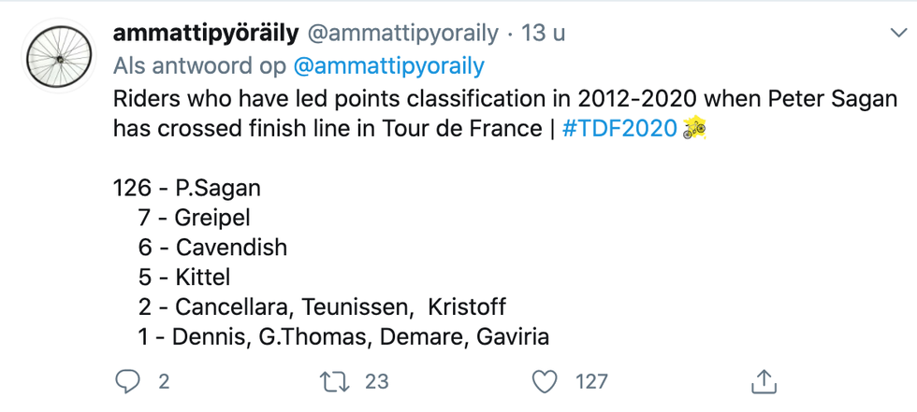Open the @ammattipyoraily reply-to mention link
The height and width of the screenshot is (412, 917).
click(x=388, y=66)
